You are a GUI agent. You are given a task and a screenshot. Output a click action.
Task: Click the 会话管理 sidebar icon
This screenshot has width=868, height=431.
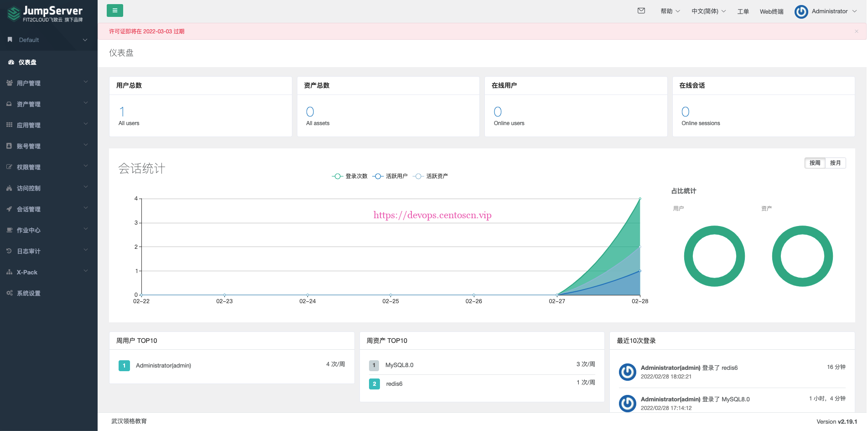pos(28,209)
